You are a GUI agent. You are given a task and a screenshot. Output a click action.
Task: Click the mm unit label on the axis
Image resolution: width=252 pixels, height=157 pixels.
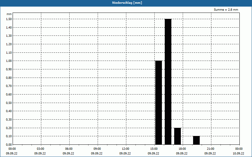(9, 14)
